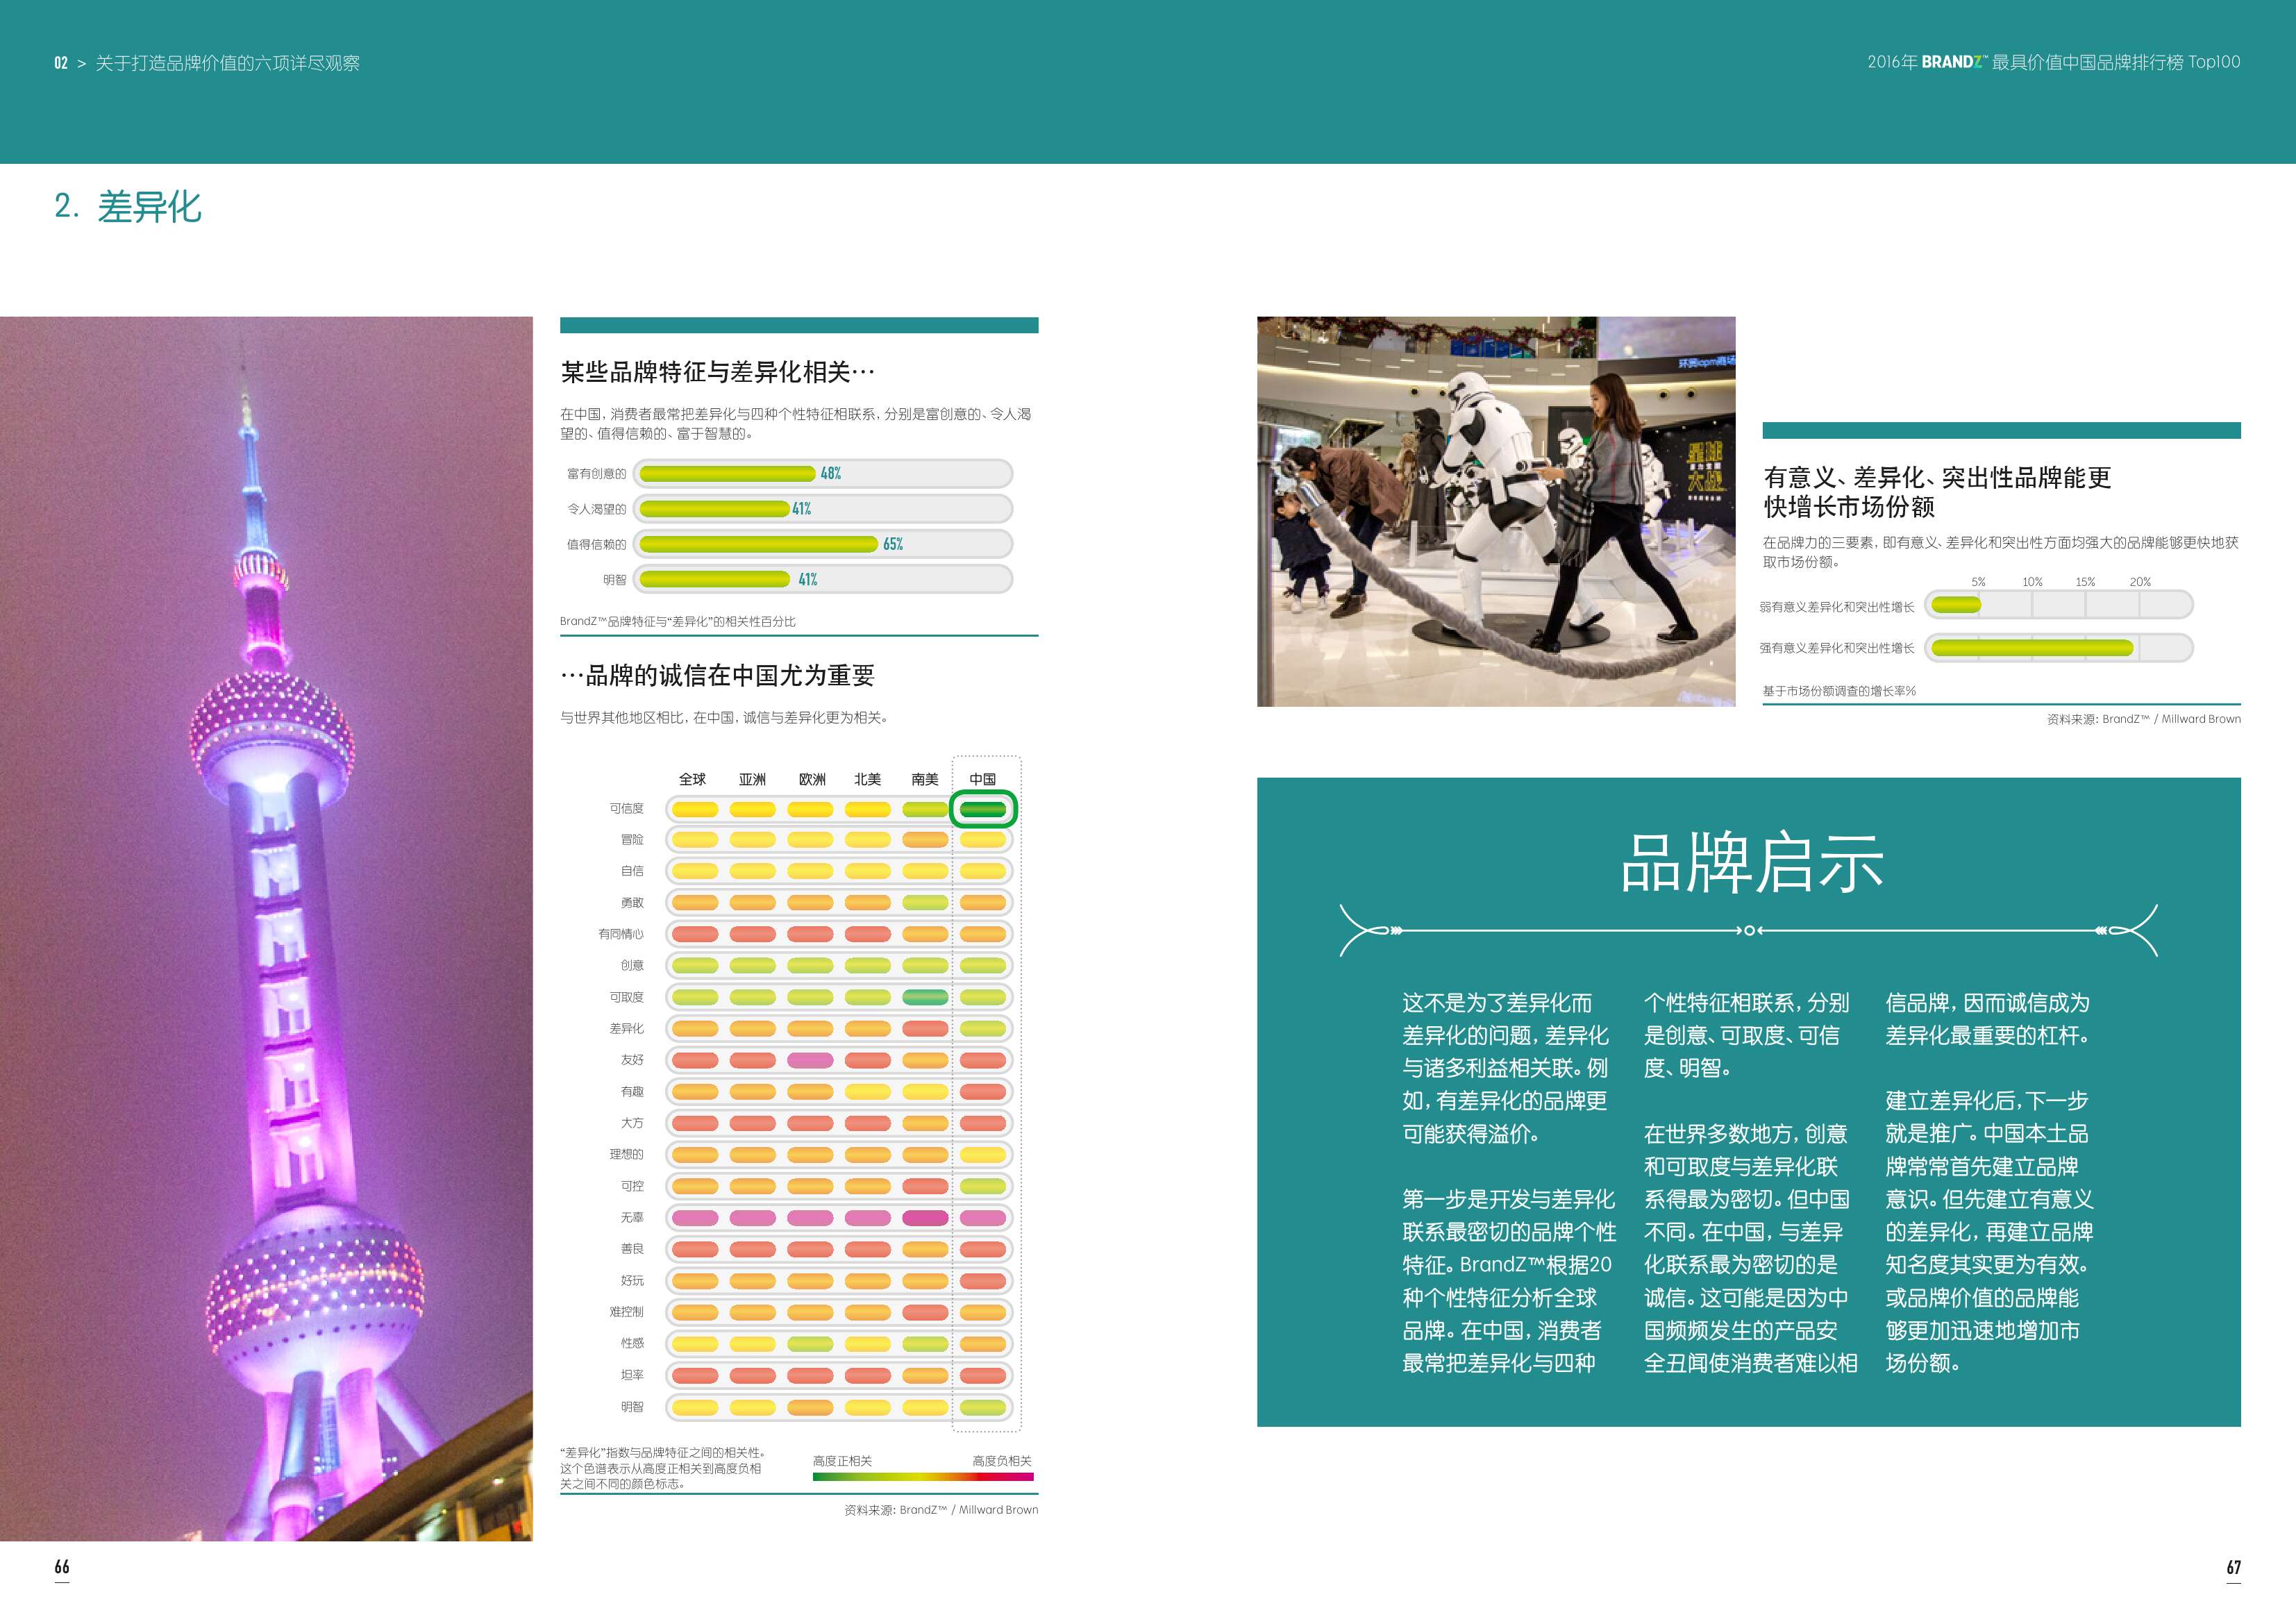
Task: Select the header breadcrumb 关于打造品牌价值的六项详尽观察
Action: [227, 63]
